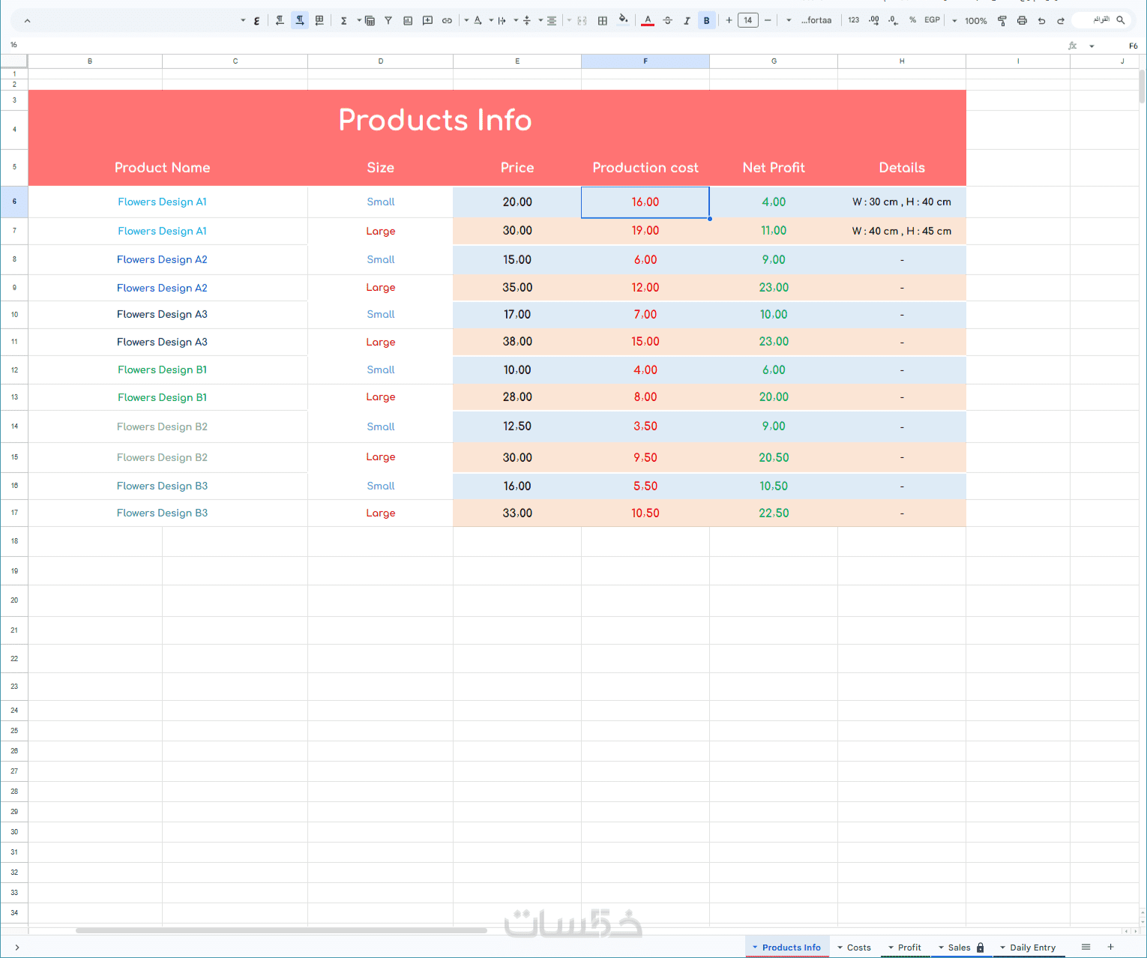Create a filter with the funnel icon

click(388, 20)
